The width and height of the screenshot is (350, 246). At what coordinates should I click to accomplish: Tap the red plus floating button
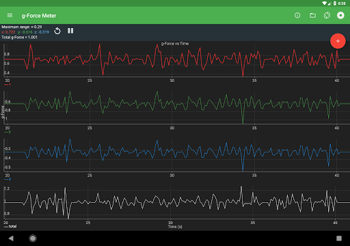(338, 41)
